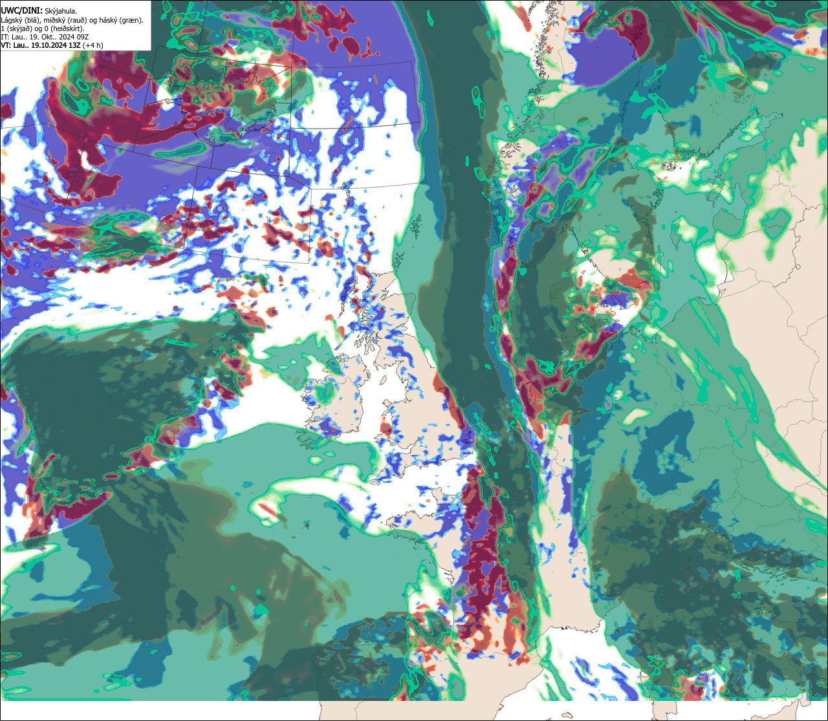This screenshot has width=828, height=721.
Task: Click the "UWC/DINI: Skýjahula." title text
Action: [x=38, y=11]
